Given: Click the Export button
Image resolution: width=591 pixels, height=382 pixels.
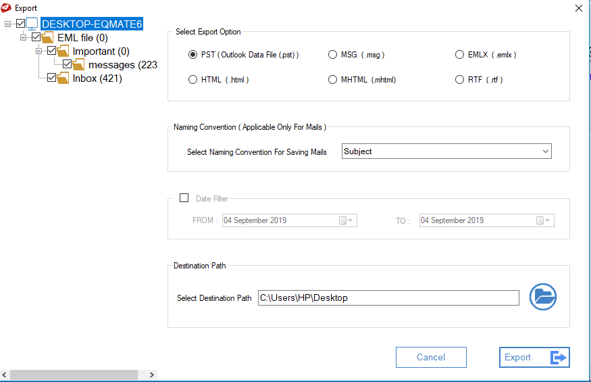Looking at the screenshot, I should click(x=534, y=357).
